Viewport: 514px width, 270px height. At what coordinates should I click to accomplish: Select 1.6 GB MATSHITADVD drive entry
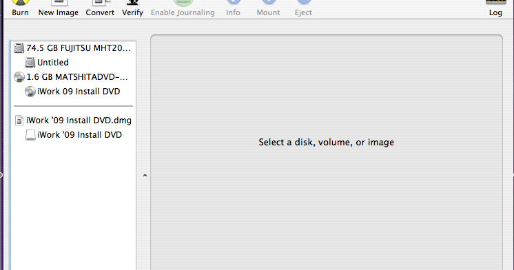point(74,77)
